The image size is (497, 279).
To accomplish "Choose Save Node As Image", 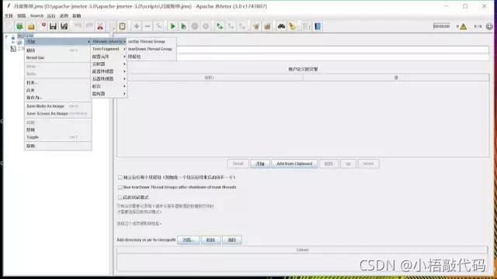I will coord(58,106).
